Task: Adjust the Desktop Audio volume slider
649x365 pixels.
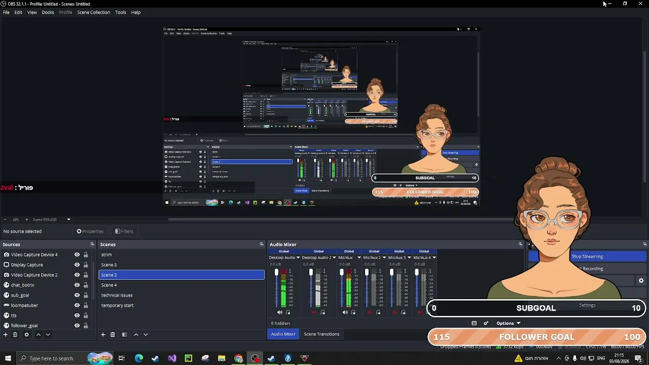Action: coord(276,288)
